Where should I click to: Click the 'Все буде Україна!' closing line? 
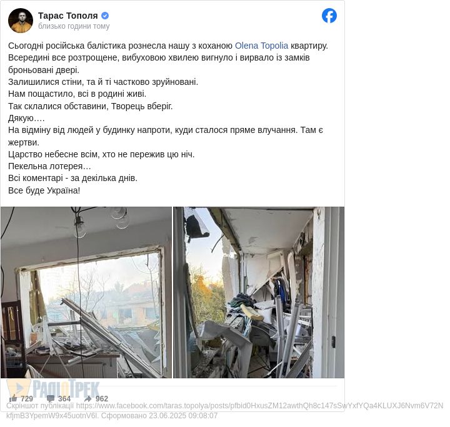44,190
